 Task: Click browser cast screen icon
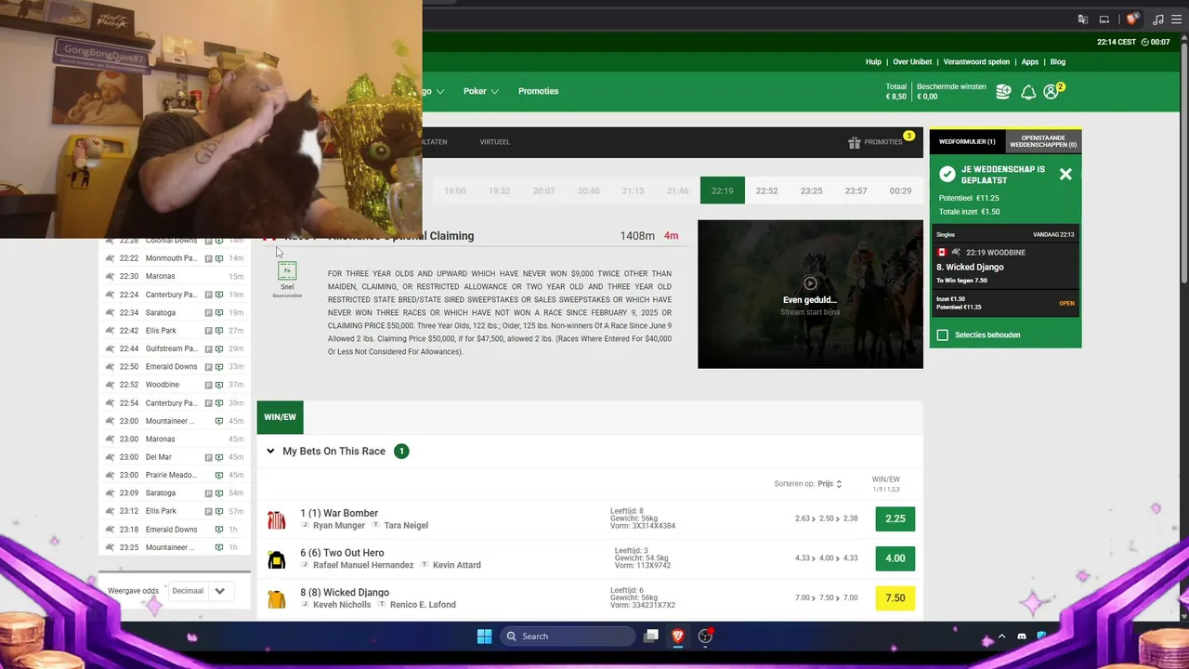tap(1104, 19)
